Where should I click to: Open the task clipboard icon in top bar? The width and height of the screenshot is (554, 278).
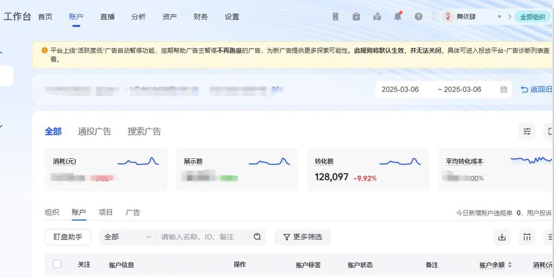tap(356, 16)
